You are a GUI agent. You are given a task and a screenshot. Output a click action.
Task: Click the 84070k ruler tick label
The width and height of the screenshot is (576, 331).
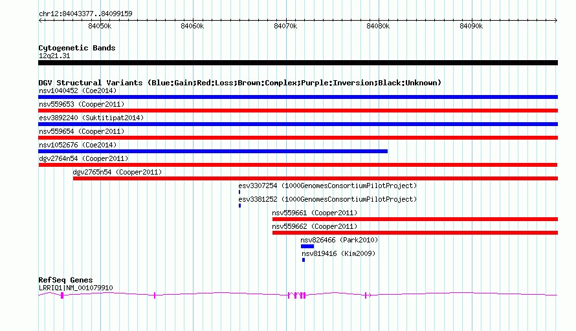click(x=285, y=27)
